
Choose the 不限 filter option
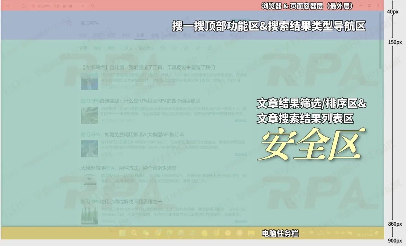pyautogui.click(x=83, y=48)
